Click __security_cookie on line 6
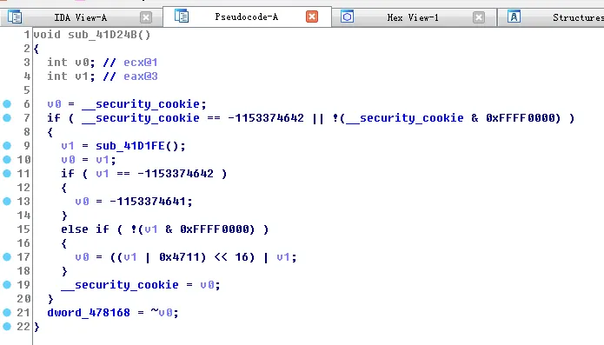 point(141,104)
